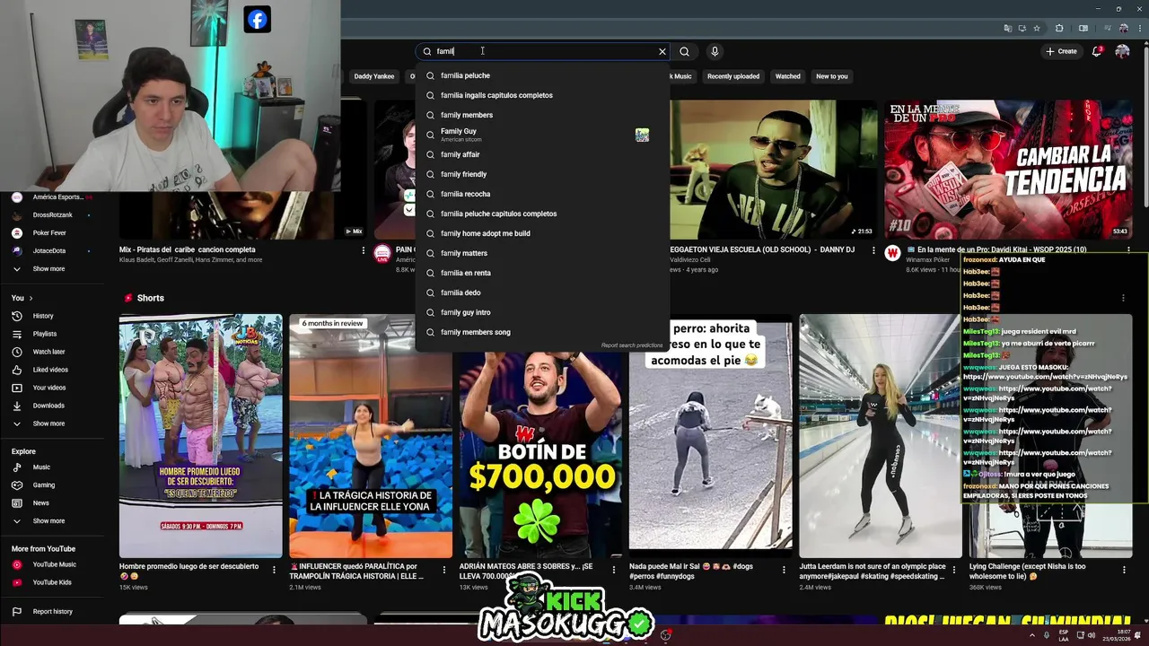Pick the 'family matters' suggestion
The image size is (1149, 646).
coord(542,253)
